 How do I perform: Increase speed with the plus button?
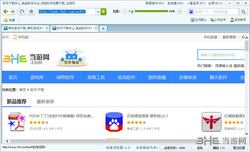click(x=180, y=12)
